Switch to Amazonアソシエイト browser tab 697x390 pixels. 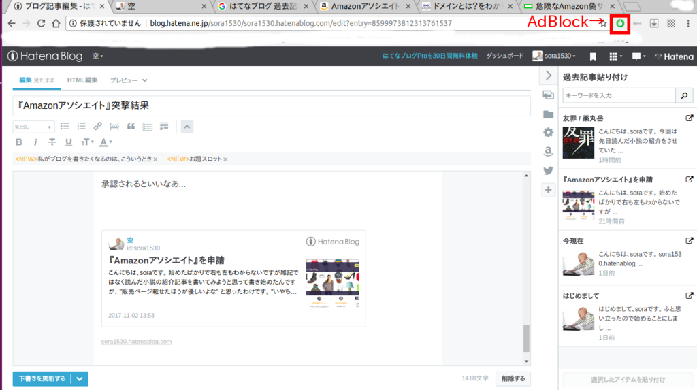366,6
